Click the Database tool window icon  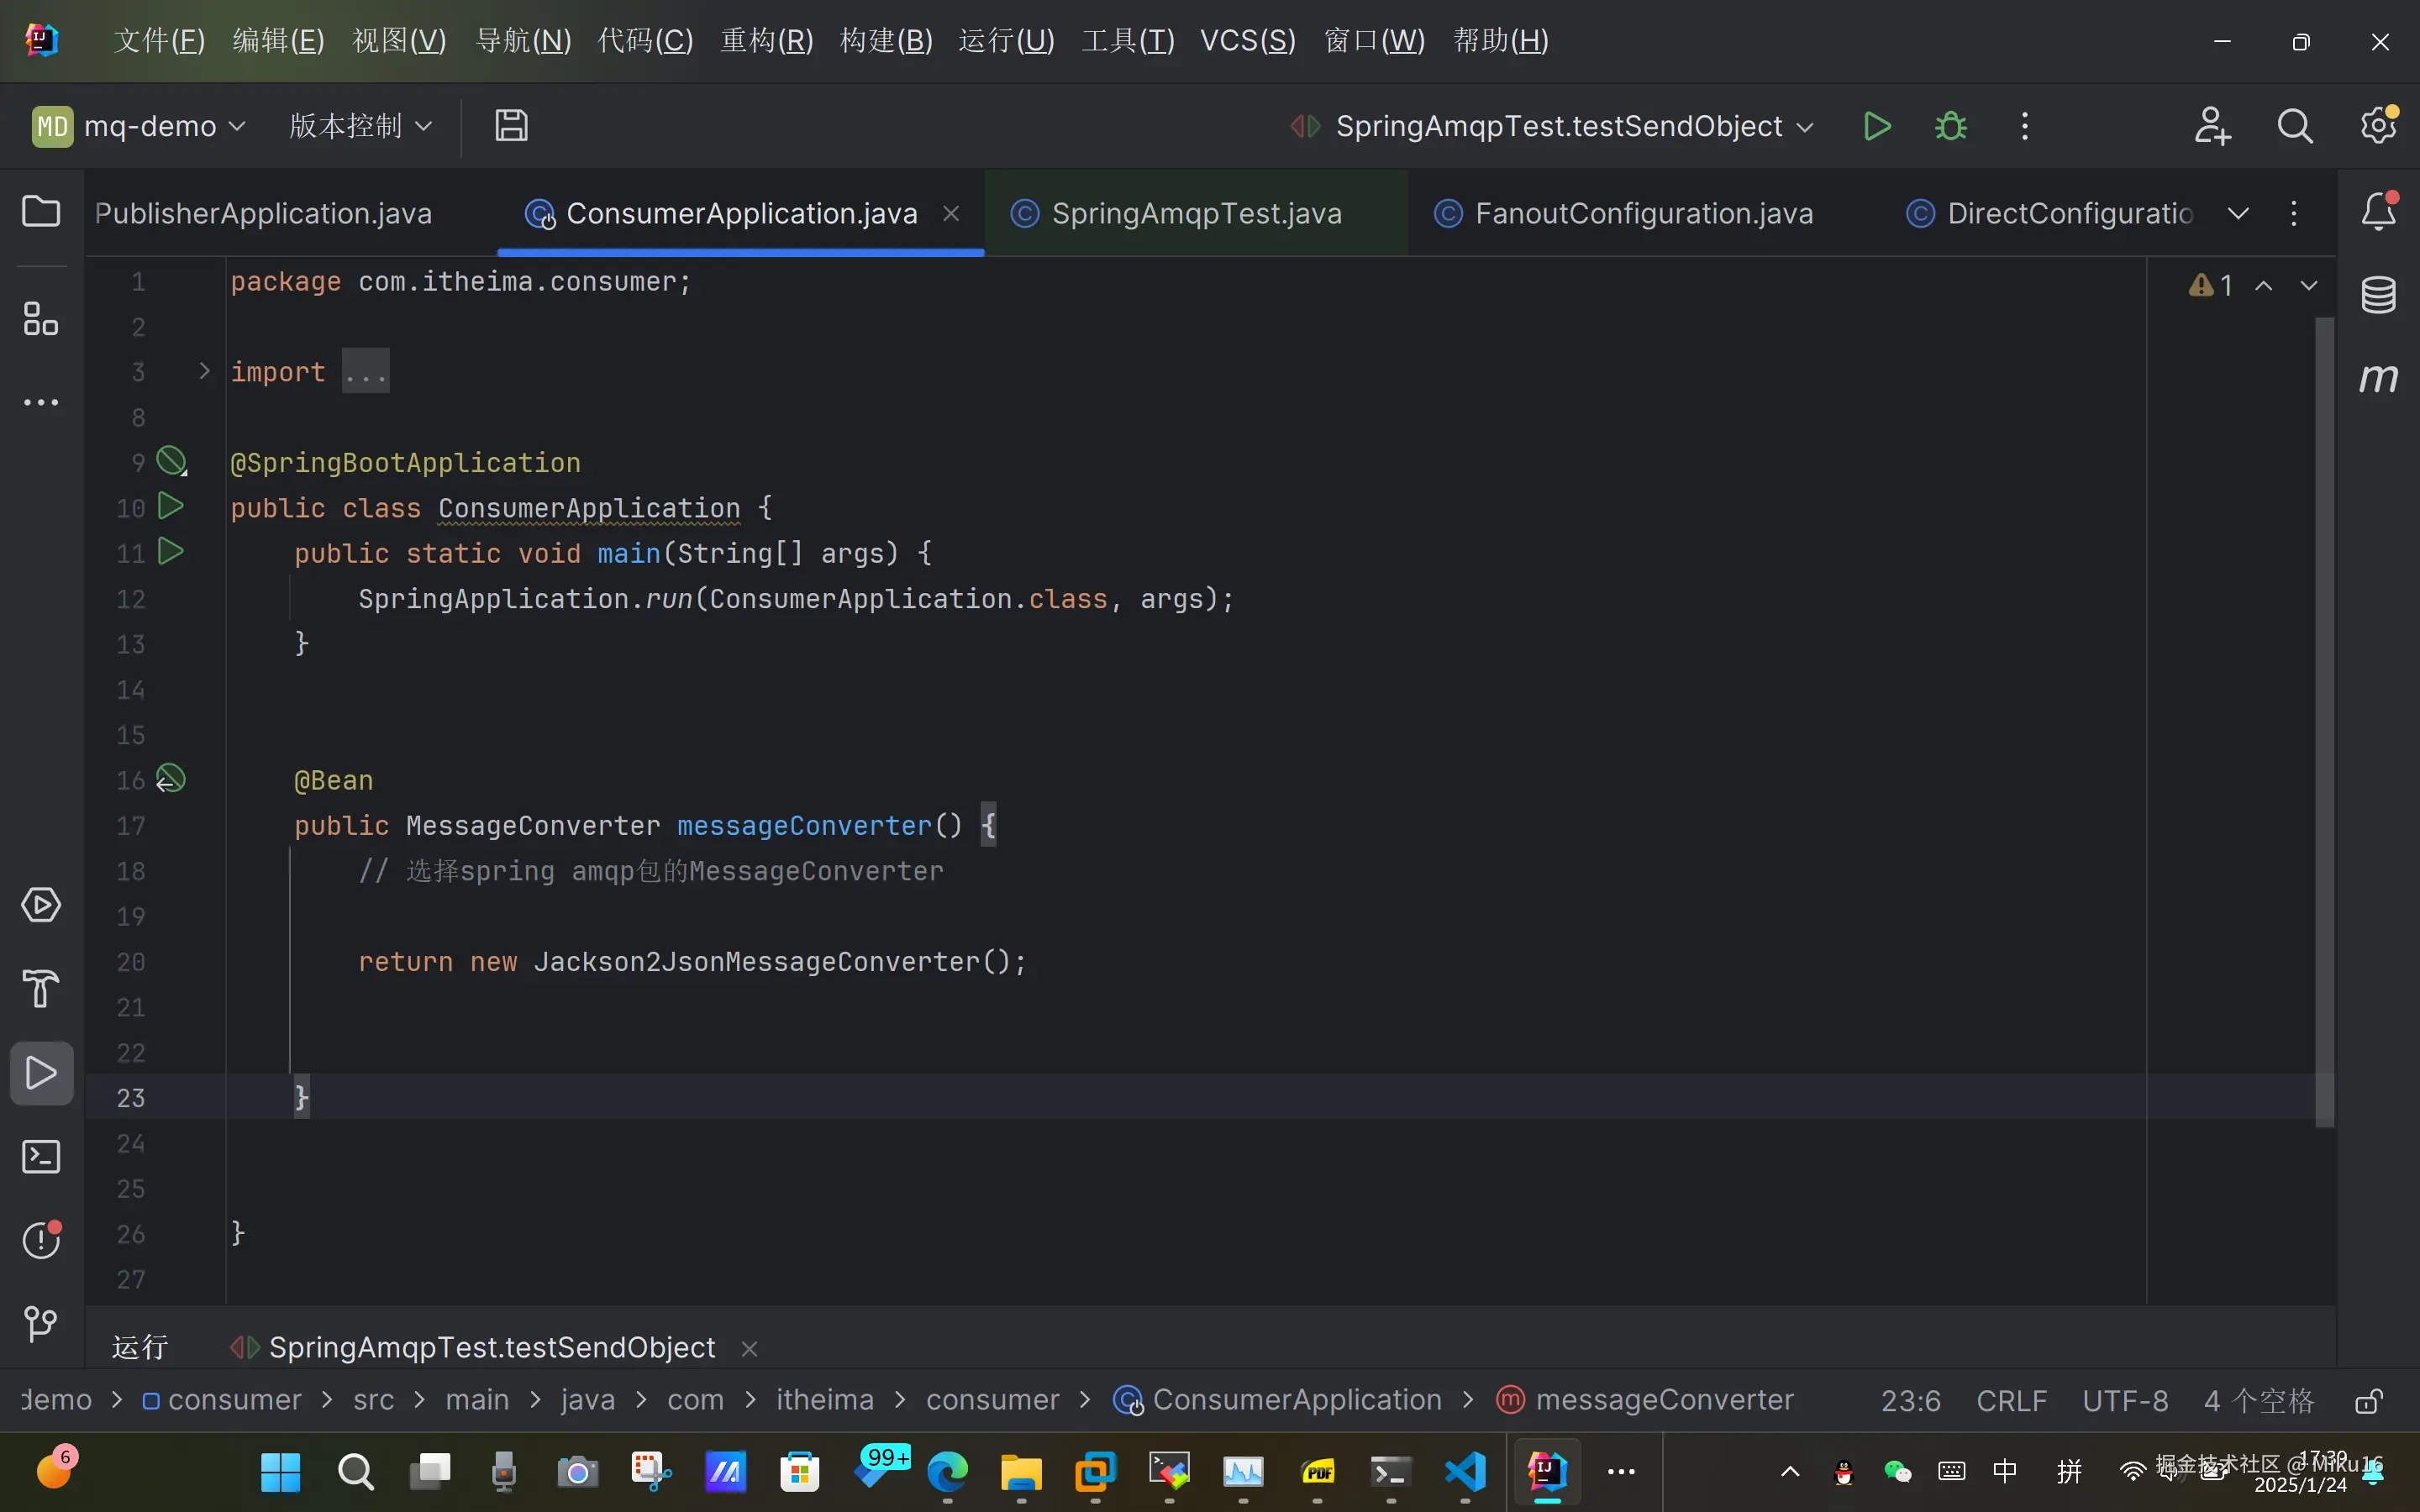click(x=2378, y=295)
